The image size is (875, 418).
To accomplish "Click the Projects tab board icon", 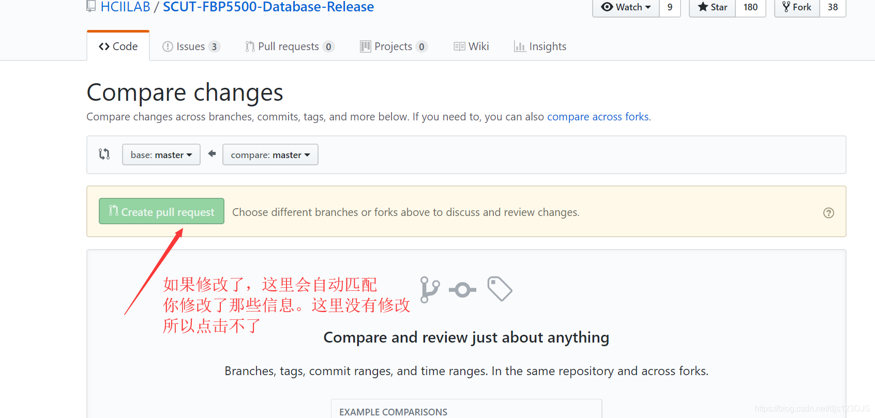I will 366,47.
